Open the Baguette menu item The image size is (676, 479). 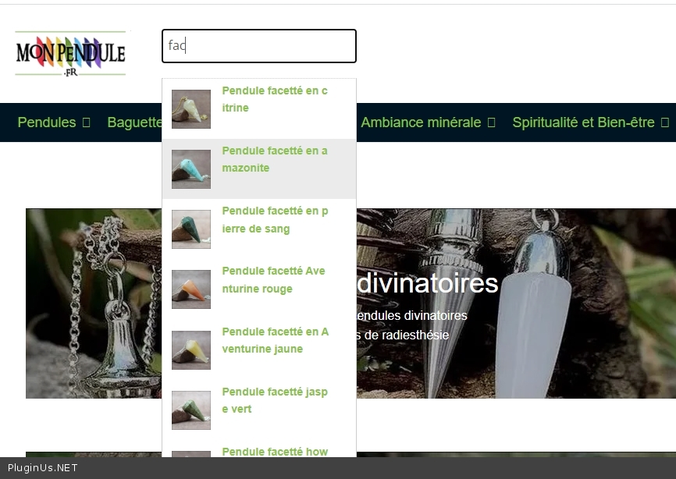tap(134, 122)
